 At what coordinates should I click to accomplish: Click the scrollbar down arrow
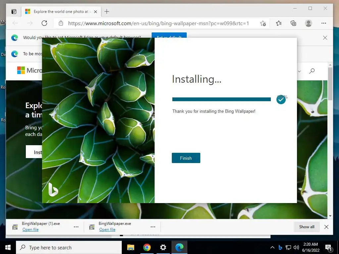tap(330, 216)
